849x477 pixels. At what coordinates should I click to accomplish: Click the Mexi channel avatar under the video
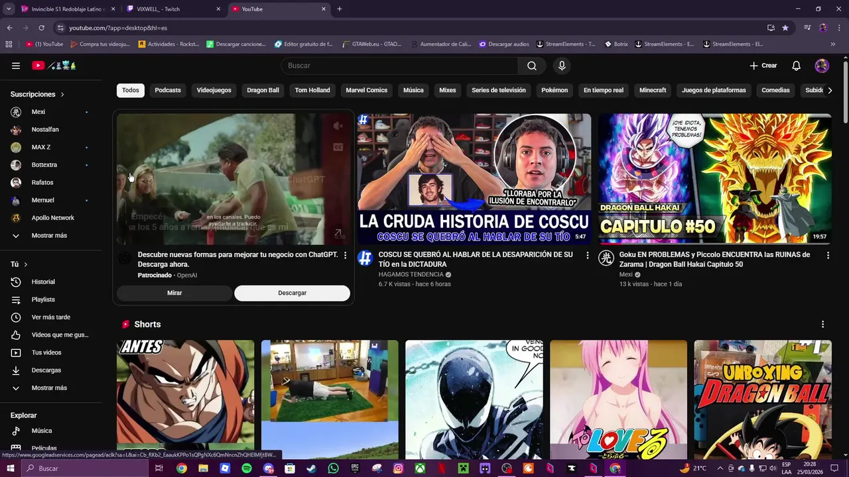[606, 258]
